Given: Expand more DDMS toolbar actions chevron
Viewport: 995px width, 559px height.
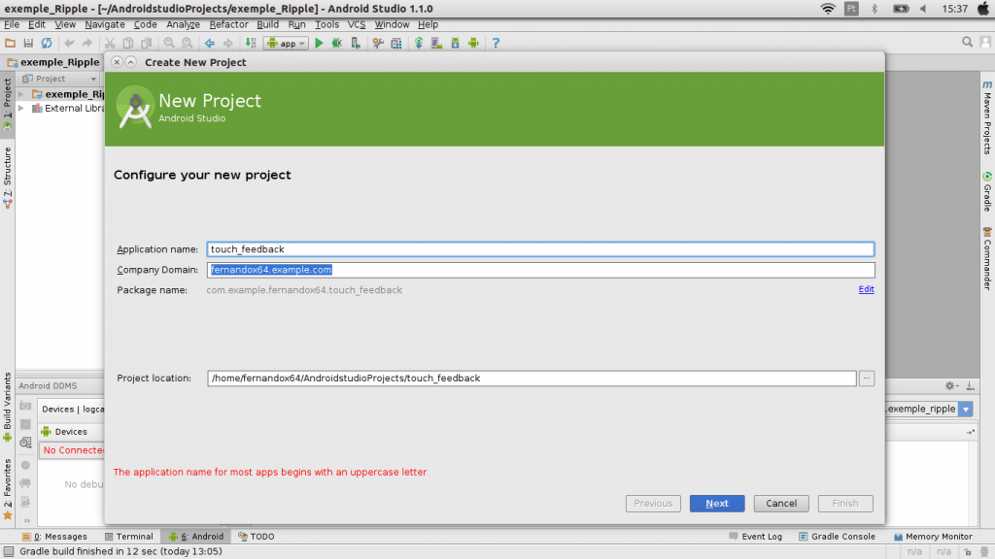Looking at the screenshot, I should tap(26, 520).
